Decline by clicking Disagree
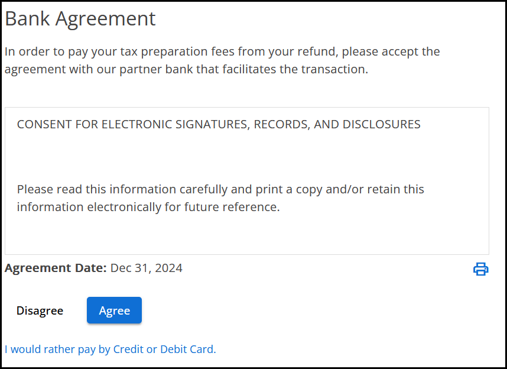Screen dimensions: 507x369 click(39, 310)
